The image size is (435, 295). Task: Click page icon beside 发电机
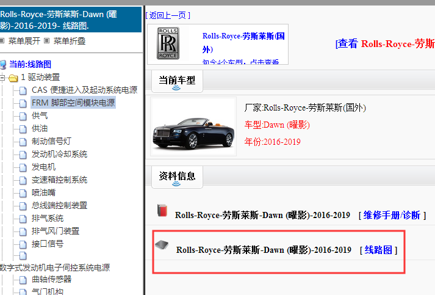click(x=23, y=167)
